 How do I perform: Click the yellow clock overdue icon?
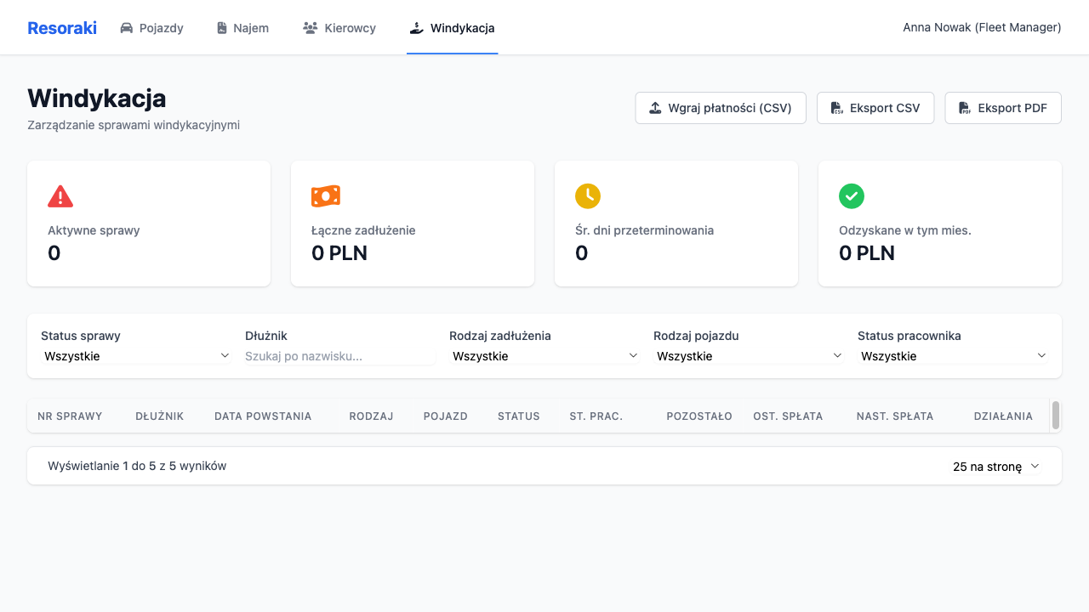(588, 196)
